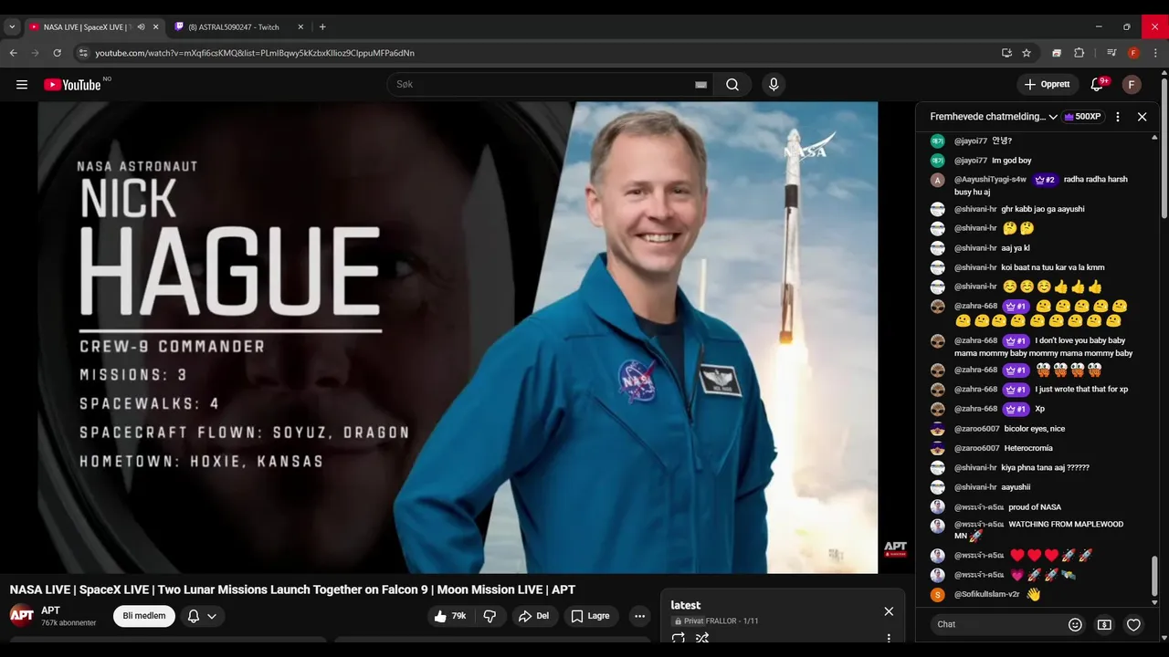
Task: Open the APT channel name link
Action: (x=50, y=610)
